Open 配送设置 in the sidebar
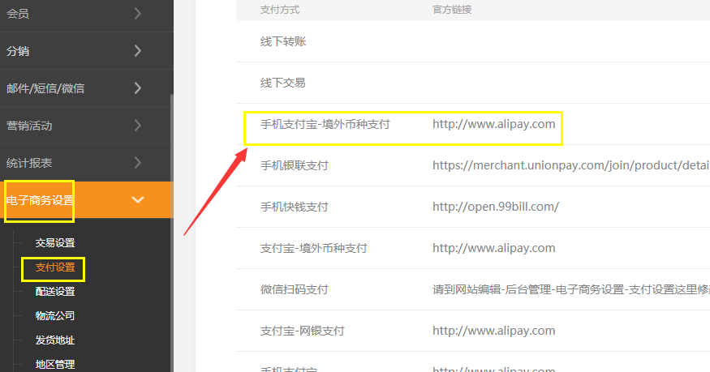 coord(55,292)
